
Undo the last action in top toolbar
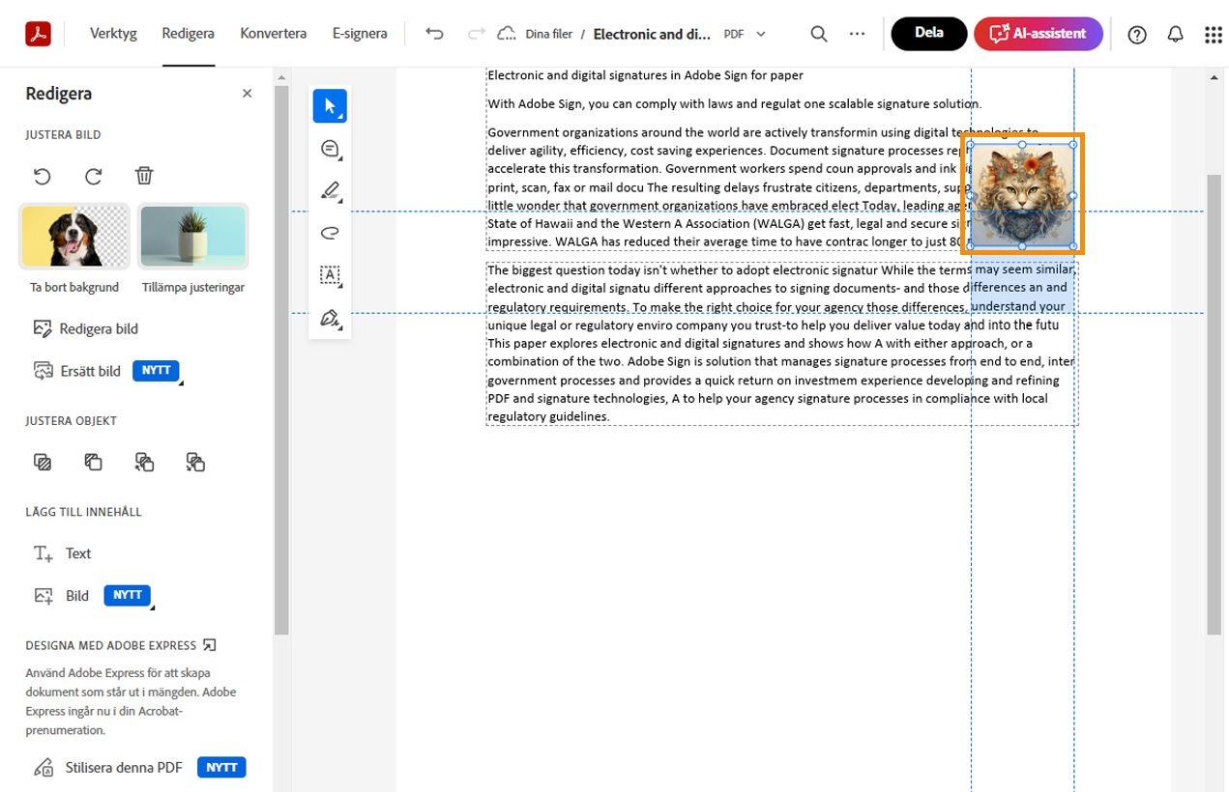(435, 34)
